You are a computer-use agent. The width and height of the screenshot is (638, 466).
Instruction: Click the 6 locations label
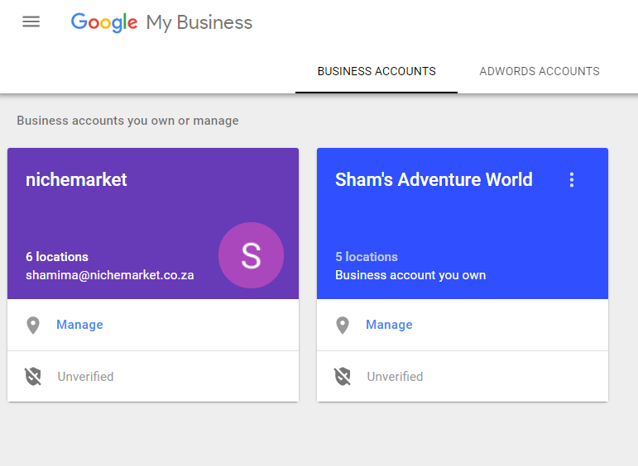(57, 257)
